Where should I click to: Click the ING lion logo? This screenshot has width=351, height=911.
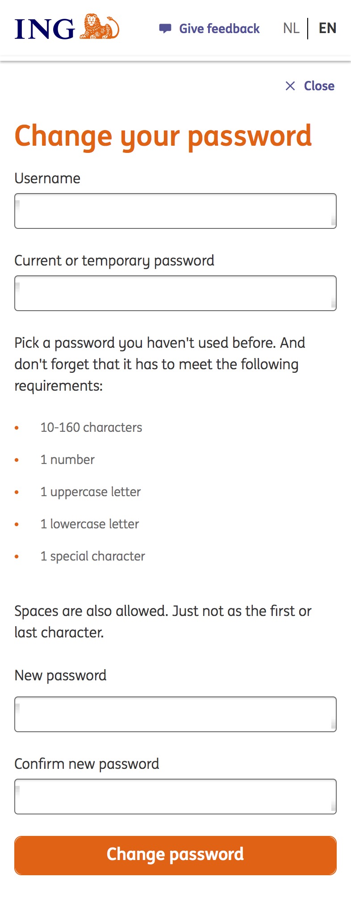pyautogui.click(x=99, y=26)
